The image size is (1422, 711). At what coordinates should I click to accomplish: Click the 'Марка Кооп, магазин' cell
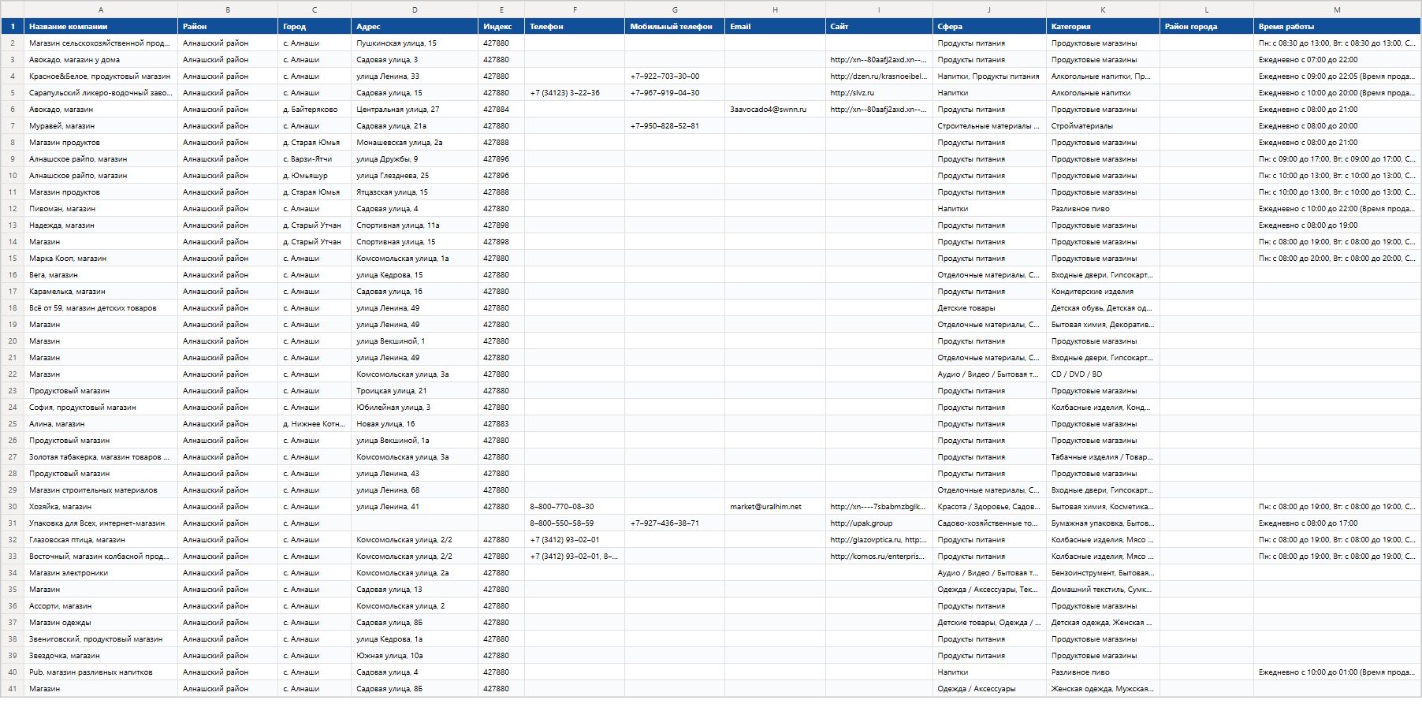101,259
